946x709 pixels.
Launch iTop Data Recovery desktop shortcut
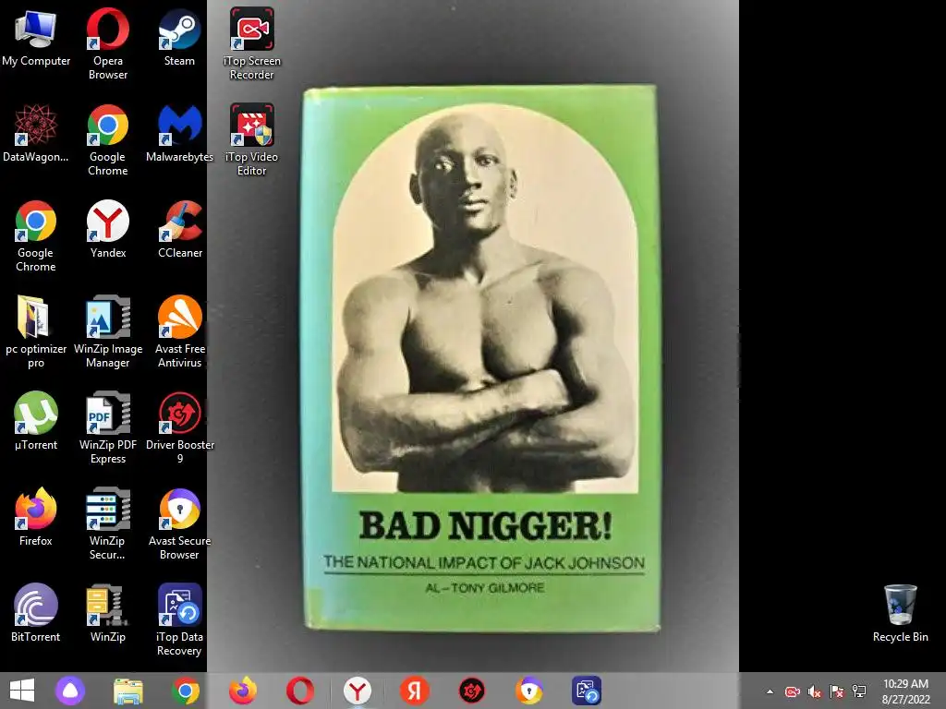[180, 619]
